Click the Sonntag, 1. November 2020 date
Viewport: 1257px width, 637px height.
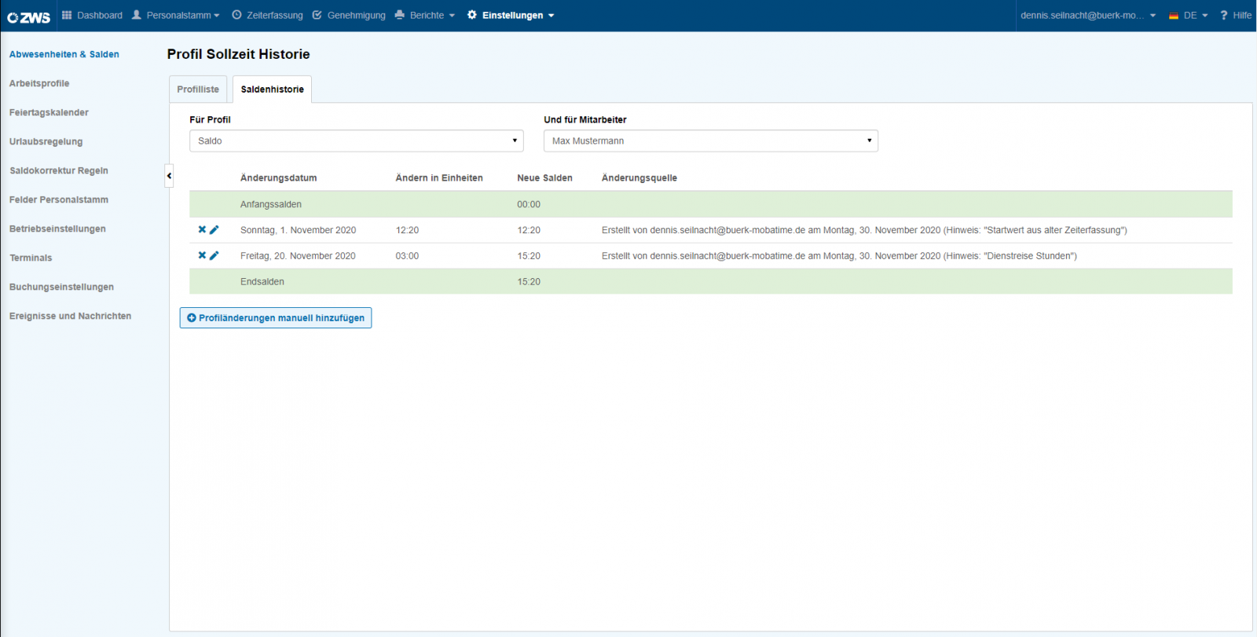pos(298,230)
